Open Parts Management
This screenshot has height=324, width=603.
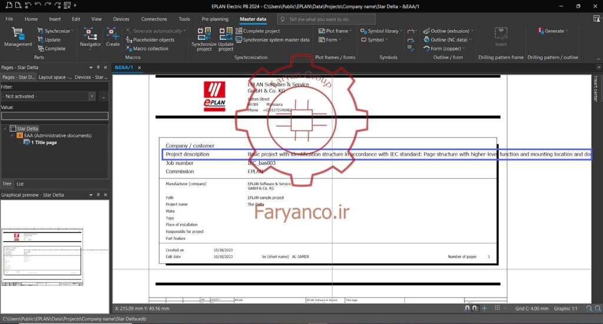pos(18,38)
